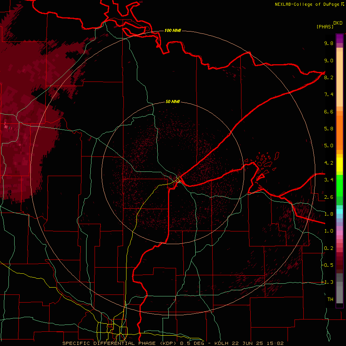
Task: Click the 6.6 legend value
Action: coord(329,111)
